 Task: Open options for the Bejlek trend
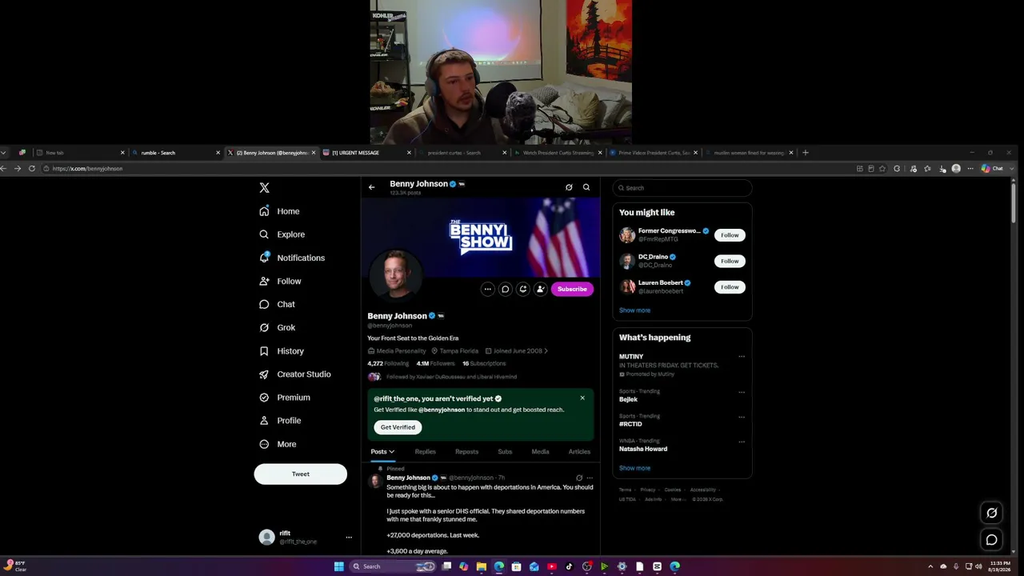point(742,392)
